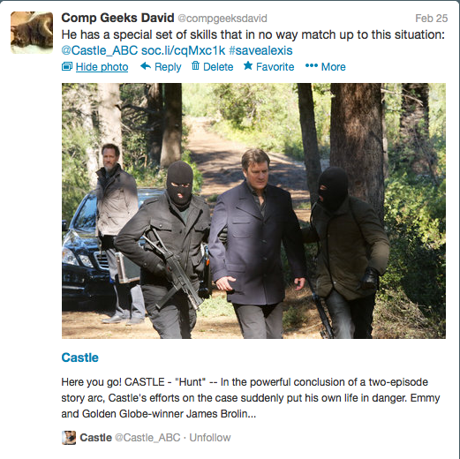This screenshot has height=459, width=460.
Task: Click the Favorite star icon
Action: (x=248, y=65)
